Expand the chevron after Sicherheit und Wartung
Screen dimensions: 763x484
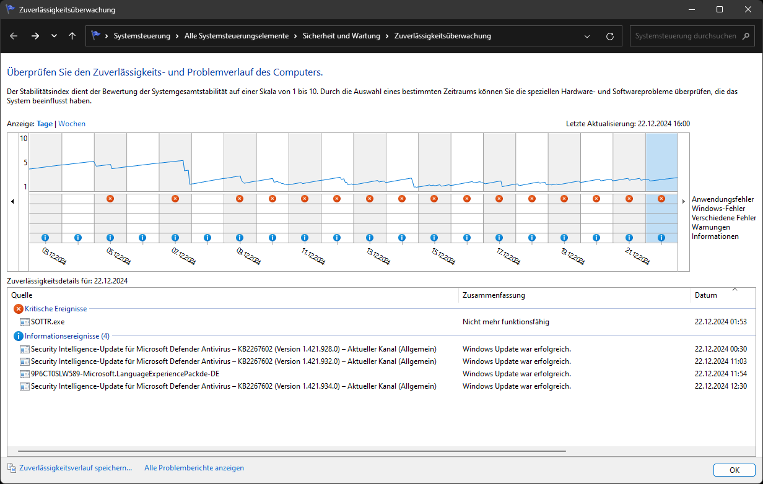[x=387, y=36]
